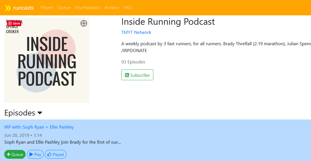This screenshot has width=311, height=161.
Task: Open the Browse section
Action: (112, 8)
